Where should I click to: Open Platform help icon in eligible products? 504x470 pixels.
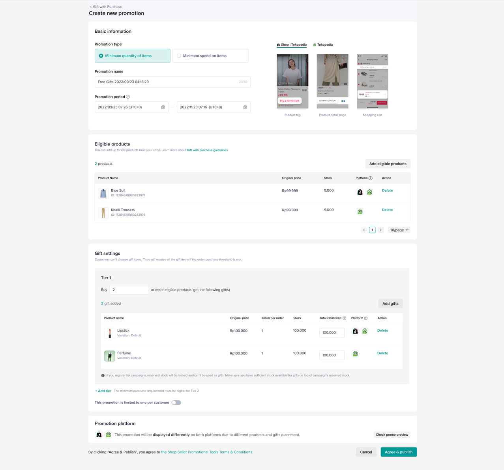click(x=370, y=178)
